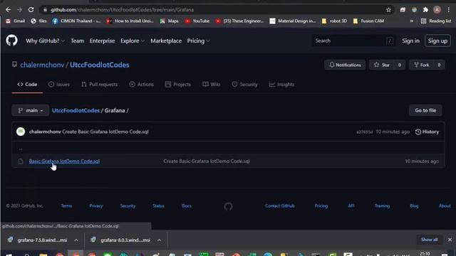Viewport: 456px width, 256px height.
Task: Click the GitHub logo icon in header
Action: (11, 41)
